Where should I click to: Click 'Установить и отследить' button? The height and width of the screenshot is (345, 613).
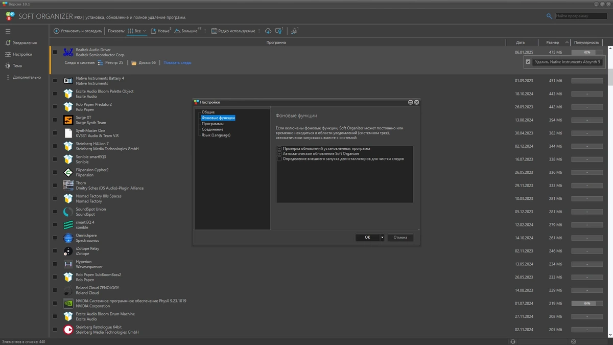(x=77, y=31)
